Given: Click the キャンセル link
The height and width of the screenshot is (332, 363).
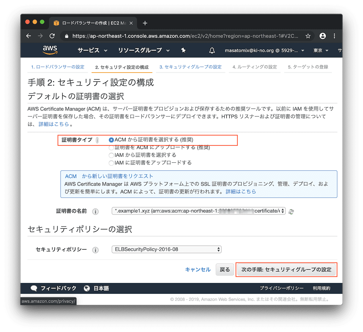Looking at the screenshot, I should pos(198,269).
